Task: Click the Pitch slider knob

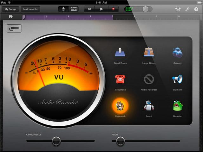Action: click(121, 141)
